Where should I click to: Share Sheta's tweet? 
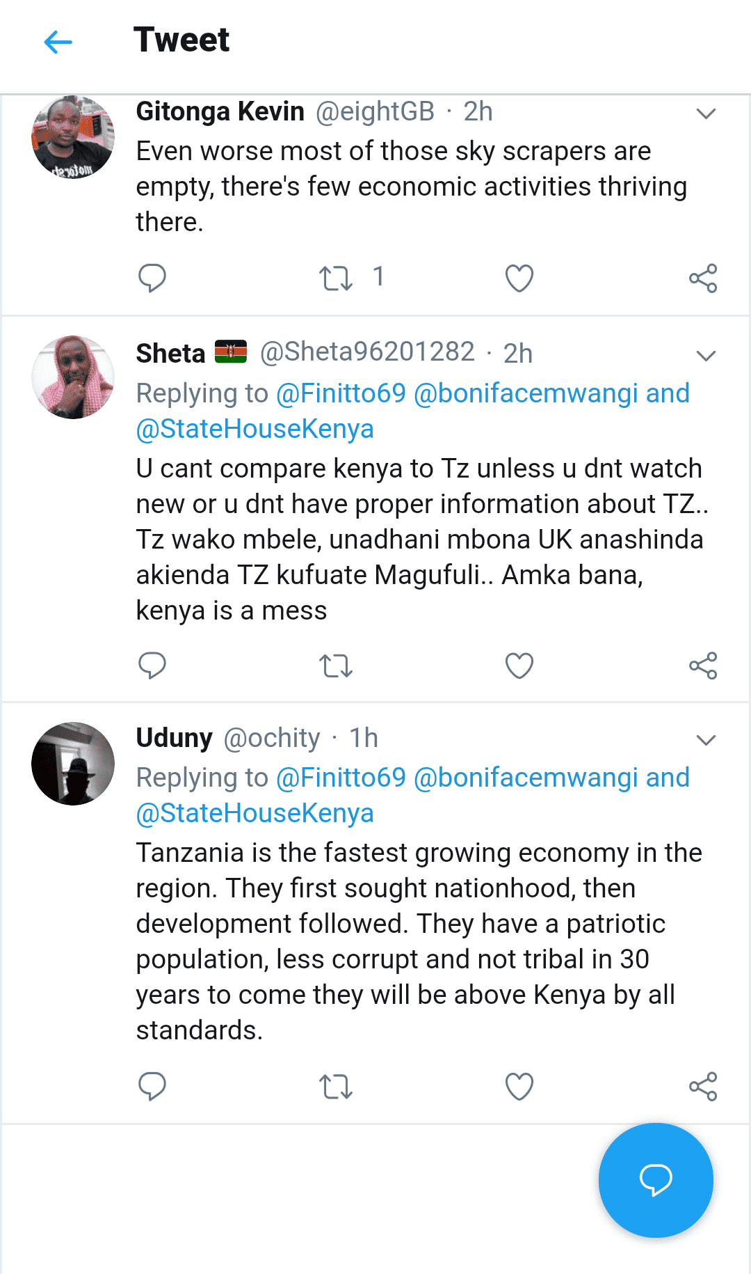[703, 666]
